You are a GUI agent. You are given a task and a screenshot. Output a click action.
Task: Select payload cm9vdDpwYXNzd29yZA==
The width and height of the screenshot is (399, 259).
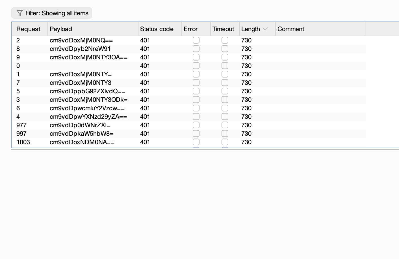pos(88,116)
